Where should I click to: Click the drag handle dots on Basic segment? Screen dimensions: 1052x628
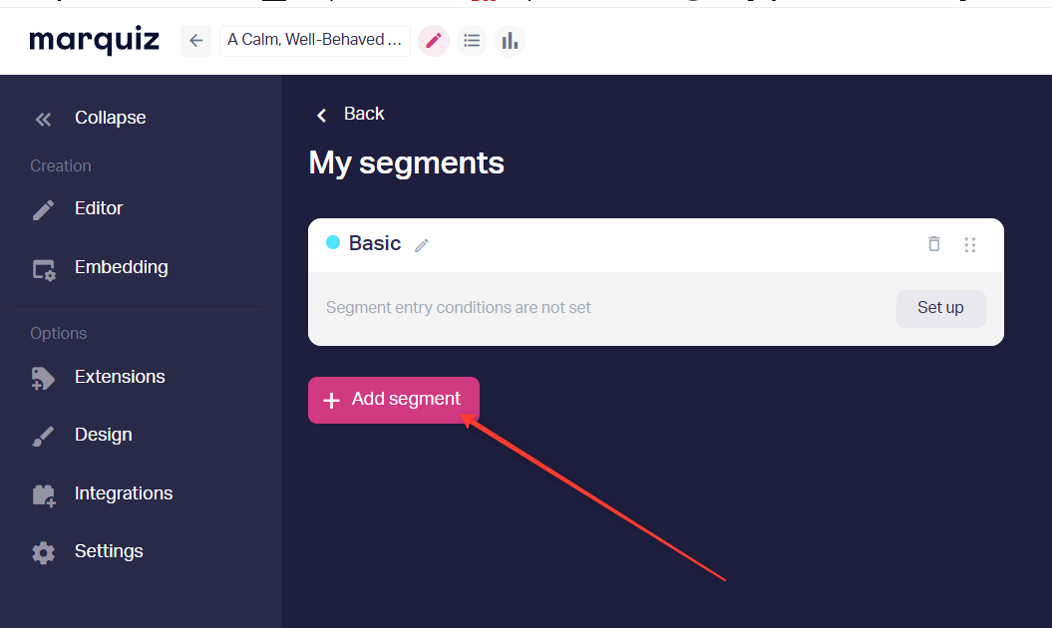click(x=970, y=244)
